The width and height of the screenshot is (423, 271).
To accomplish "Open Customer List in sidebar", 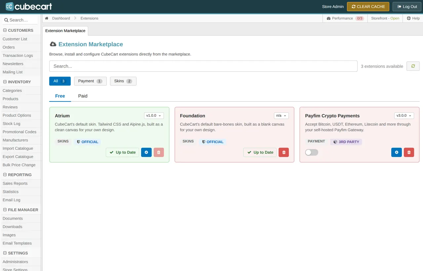I will click(15, 39).
